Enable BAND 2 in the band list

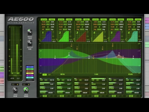tap(30, 69)
